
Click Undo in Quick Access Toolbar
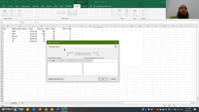point(7,2)
